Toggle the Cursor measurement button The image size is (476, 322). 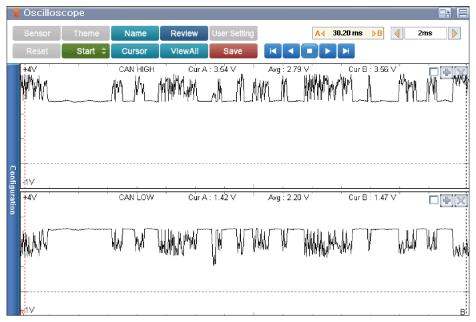(x=135, y=51)
